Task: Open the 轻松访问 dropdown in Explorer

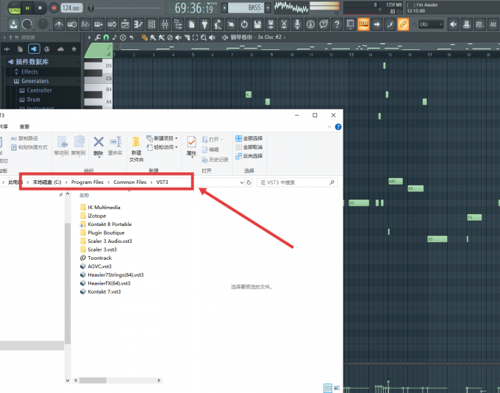Action: tap(162, 147)
